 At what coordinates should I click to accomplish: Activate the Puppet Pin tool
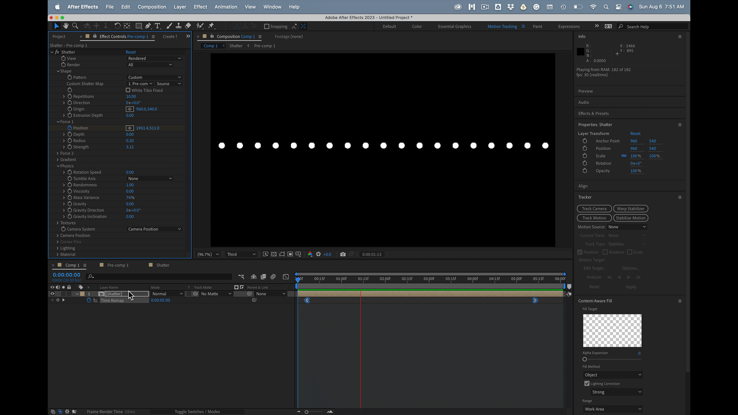211,26
